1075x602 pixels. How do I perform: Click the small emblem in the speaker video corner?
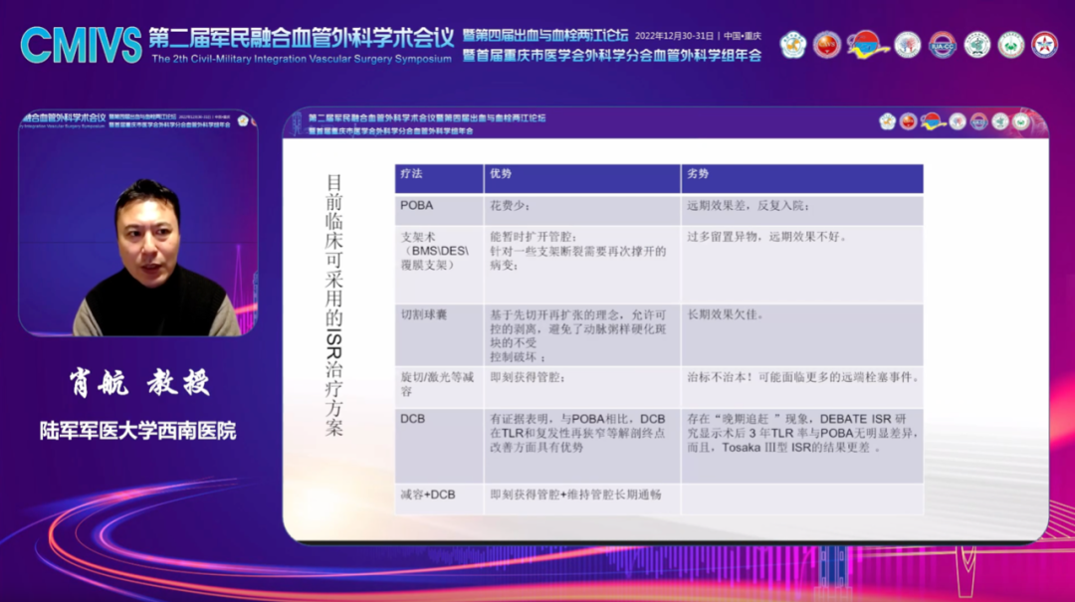pyautogui.click(x=243, y=120)
